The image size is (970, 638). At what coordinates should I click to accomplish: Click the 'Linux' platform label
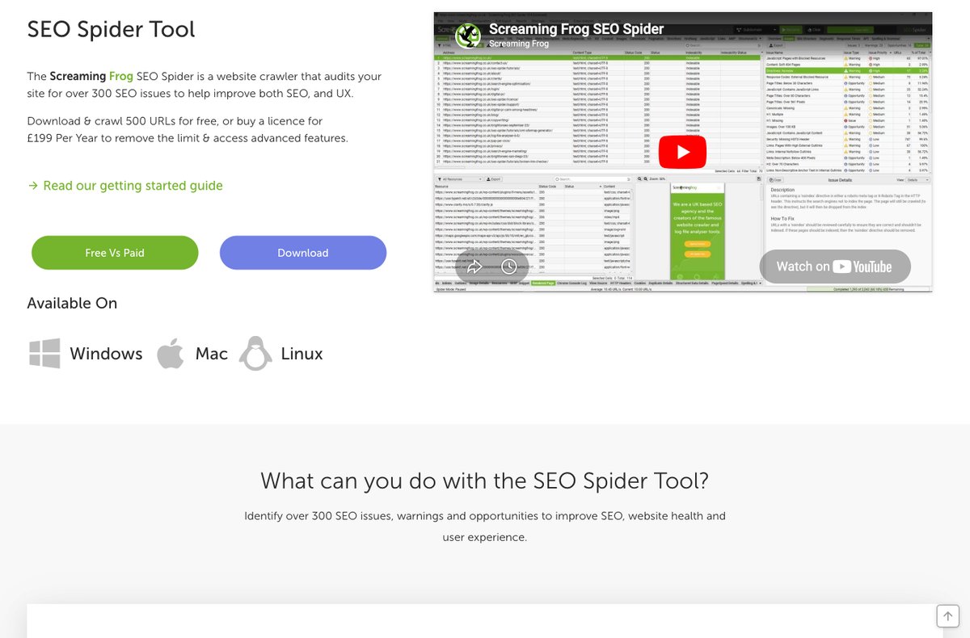pyautogui.click(x=302, y=354)
